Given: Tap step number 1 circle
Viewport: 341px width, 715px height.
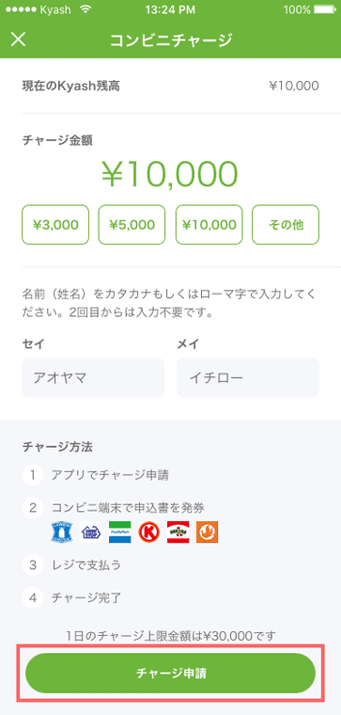Looking at the screenshot, I should pyautogui.click(x=33, y=475).
